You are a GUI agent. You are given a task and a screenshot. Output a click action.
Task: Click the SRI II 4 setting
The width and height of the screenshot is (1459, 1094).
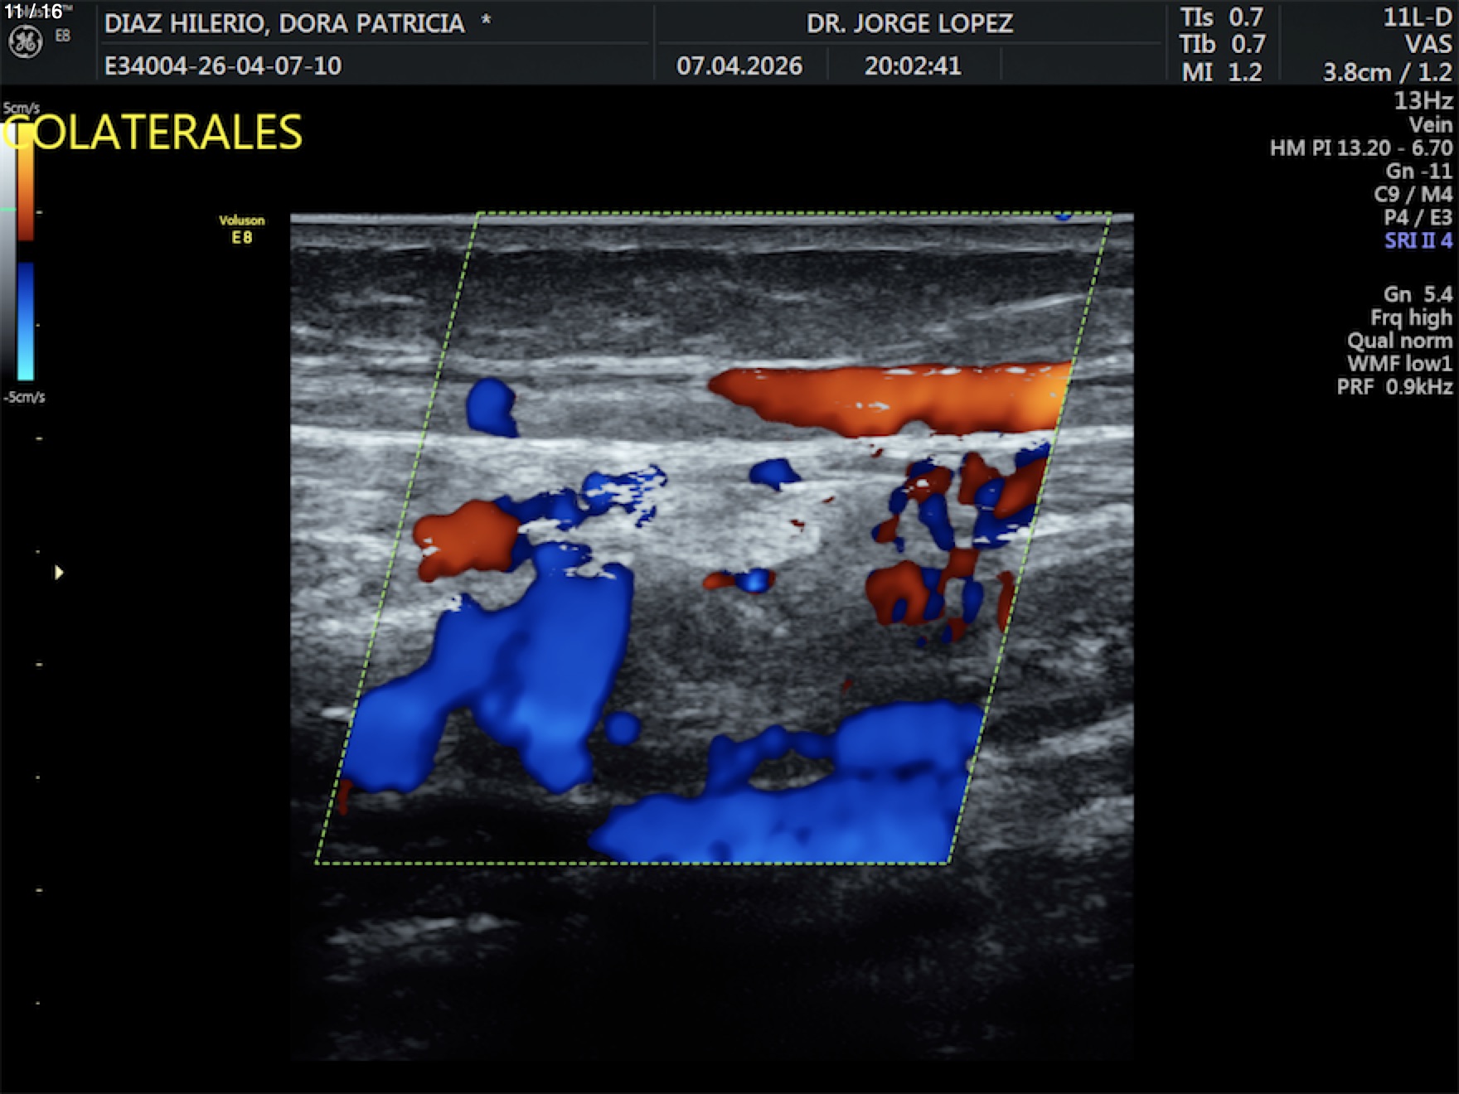pyautogui.click(x=1418, y=240)
